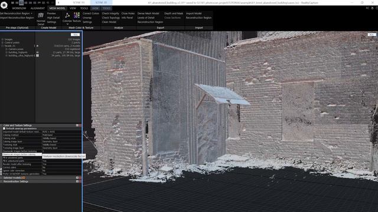This screenshot has height=212, width=378.
Task: Click the highlighted layout icon in the quick access bar
Action: pyautogui.click(x=21, y=2)
